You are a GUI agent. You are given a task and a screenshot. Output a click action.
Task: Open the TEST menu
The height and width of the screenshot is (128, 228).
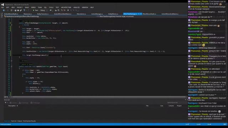(x=57, y=7)
